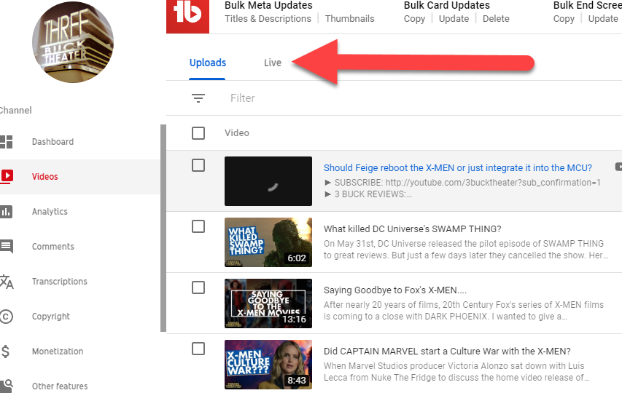Check the box for SWAMP THING video
The height and width of the screenshot is (393, 622).
pyautogui.click(x=198, y=226)
